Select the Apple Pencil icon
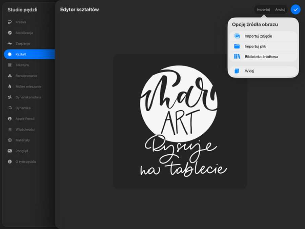The width and height of the screenshot is (305, 229). coord(10,119)
